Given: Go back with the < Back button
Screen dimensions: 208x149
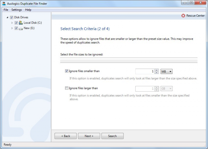Looking at the screenshot, I should pyautogui.click(x=65, y=136).
